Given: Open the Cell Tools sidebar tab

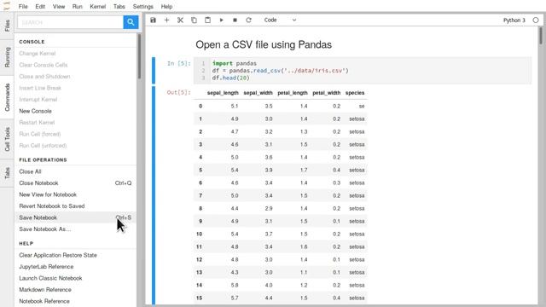Looking at the screenshot, I should click(7, 139).
